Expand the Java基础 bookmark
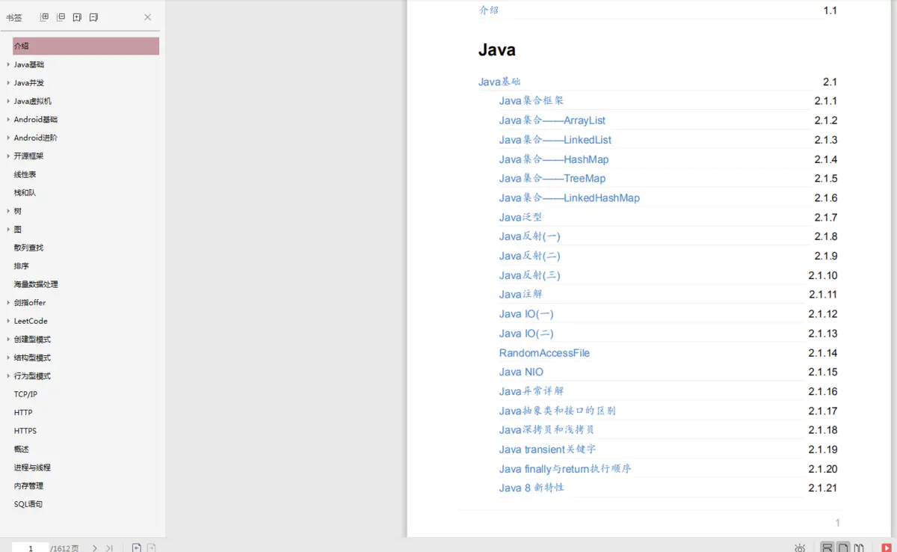This screenshot has height=552, width=897. 8,64
